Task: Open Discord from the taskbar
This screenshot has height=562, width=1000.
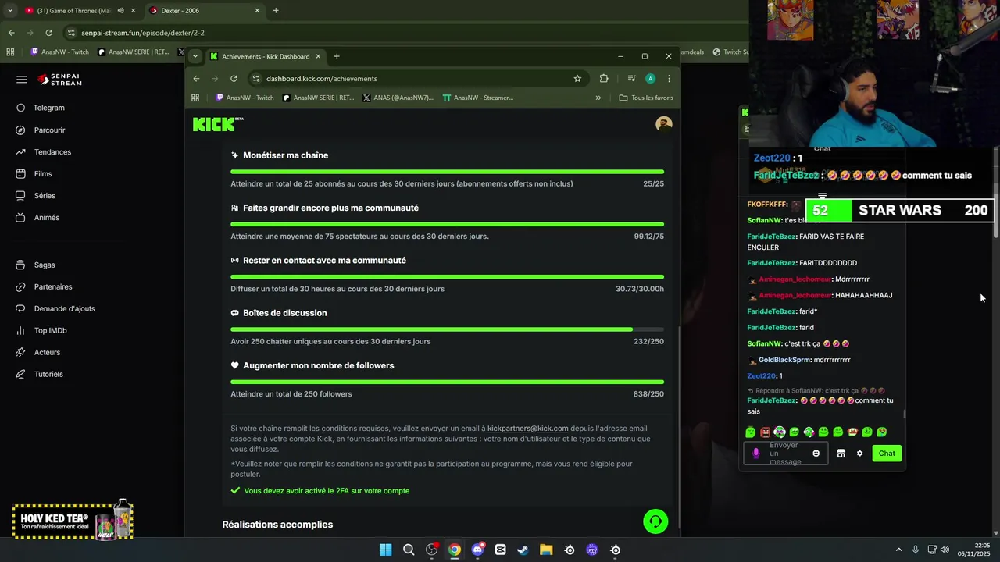Action: (x=477, y=550)
